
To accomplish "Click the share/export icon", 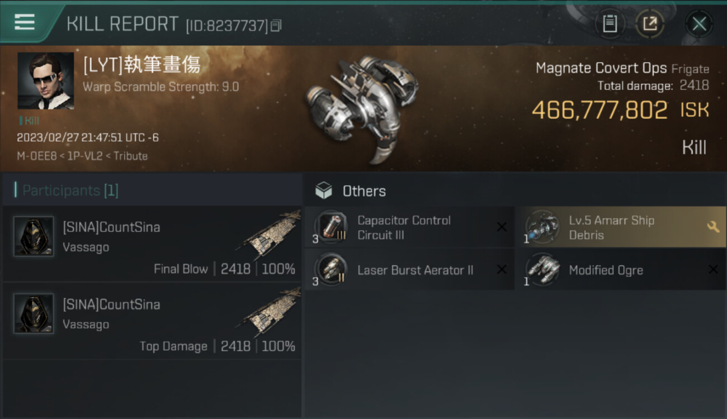I will [650, 24].
